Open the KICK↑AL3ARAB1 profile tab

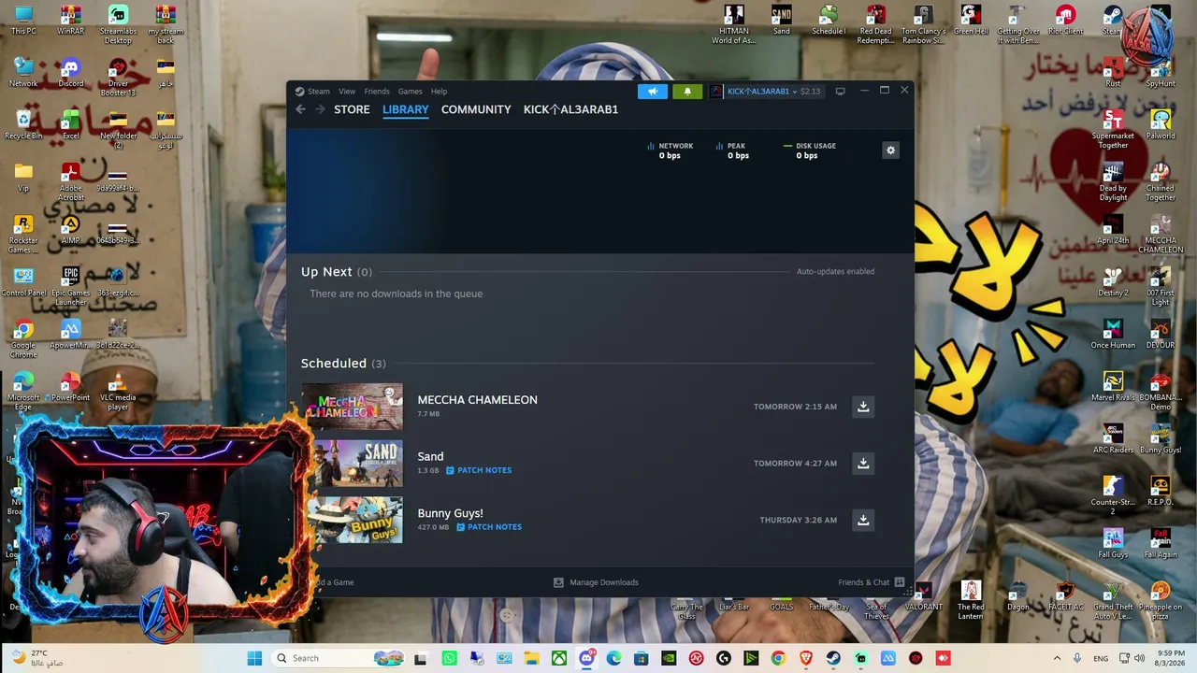click(570, 109)
